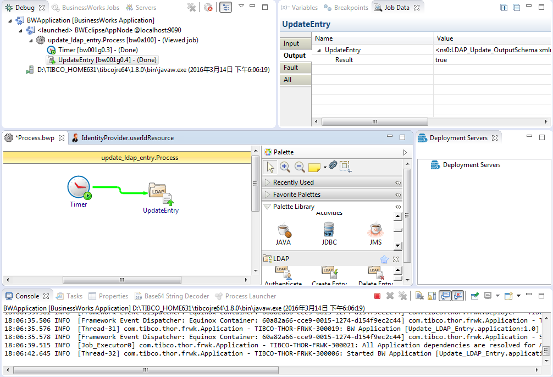553x377 pixels.
Task: Click Expand All icon in Job Data
Action: coord(504,7)
